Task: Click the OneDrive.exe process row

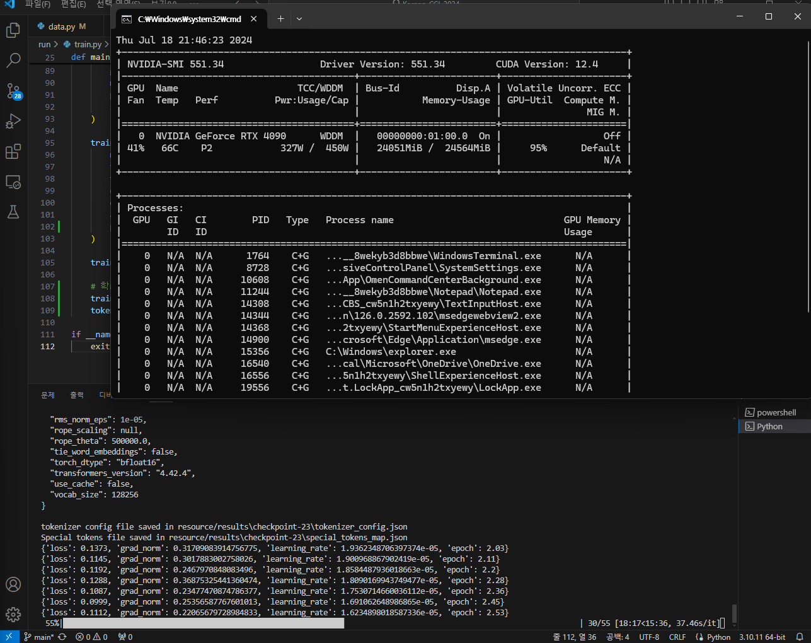Action: pos(374,364)
